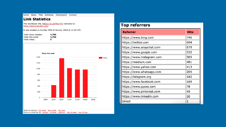
Task: Select the https://www.bing.com referrer cell
Action: [x=154, y=38]
